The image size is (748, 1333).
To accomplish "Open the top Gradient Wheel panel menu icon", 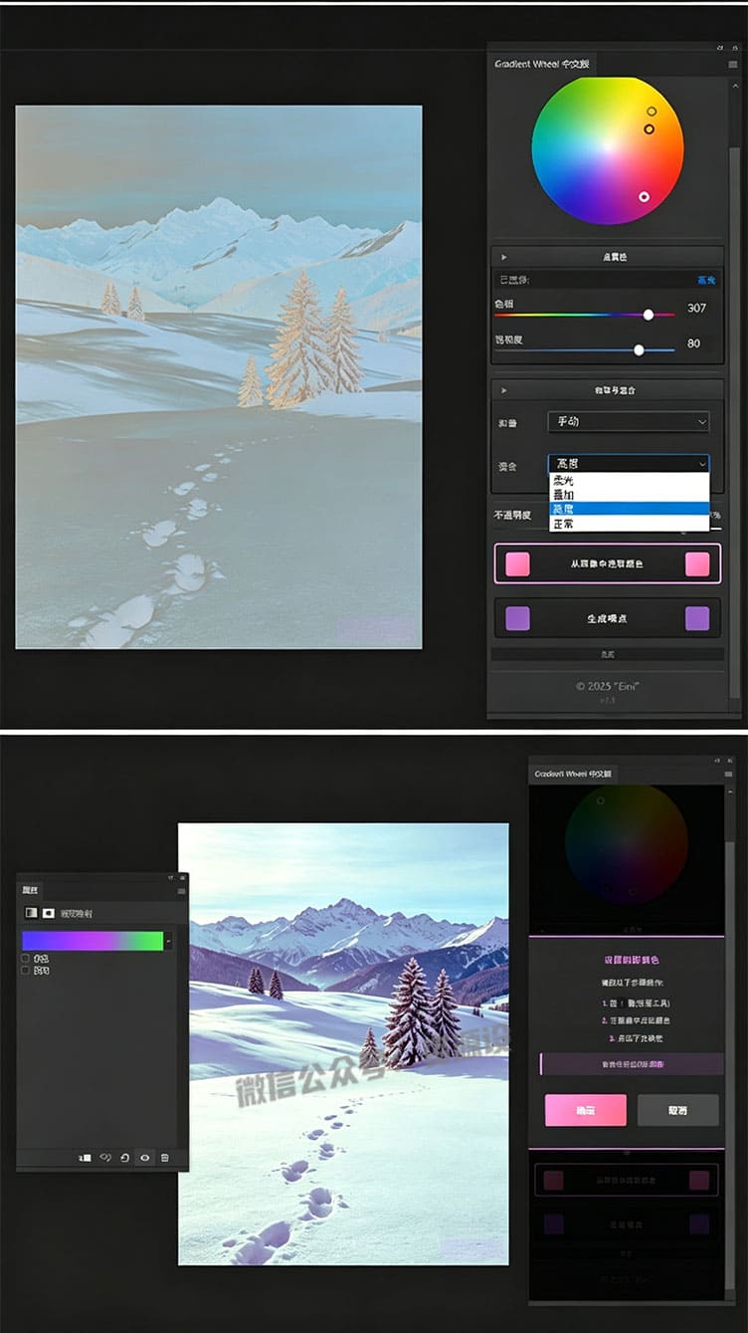I will pos(733,64).
